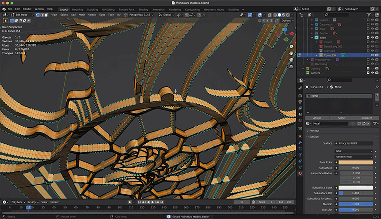Click the timeline auto-keying record button
Screen dimensions: 381x219
tap(130, 202)
